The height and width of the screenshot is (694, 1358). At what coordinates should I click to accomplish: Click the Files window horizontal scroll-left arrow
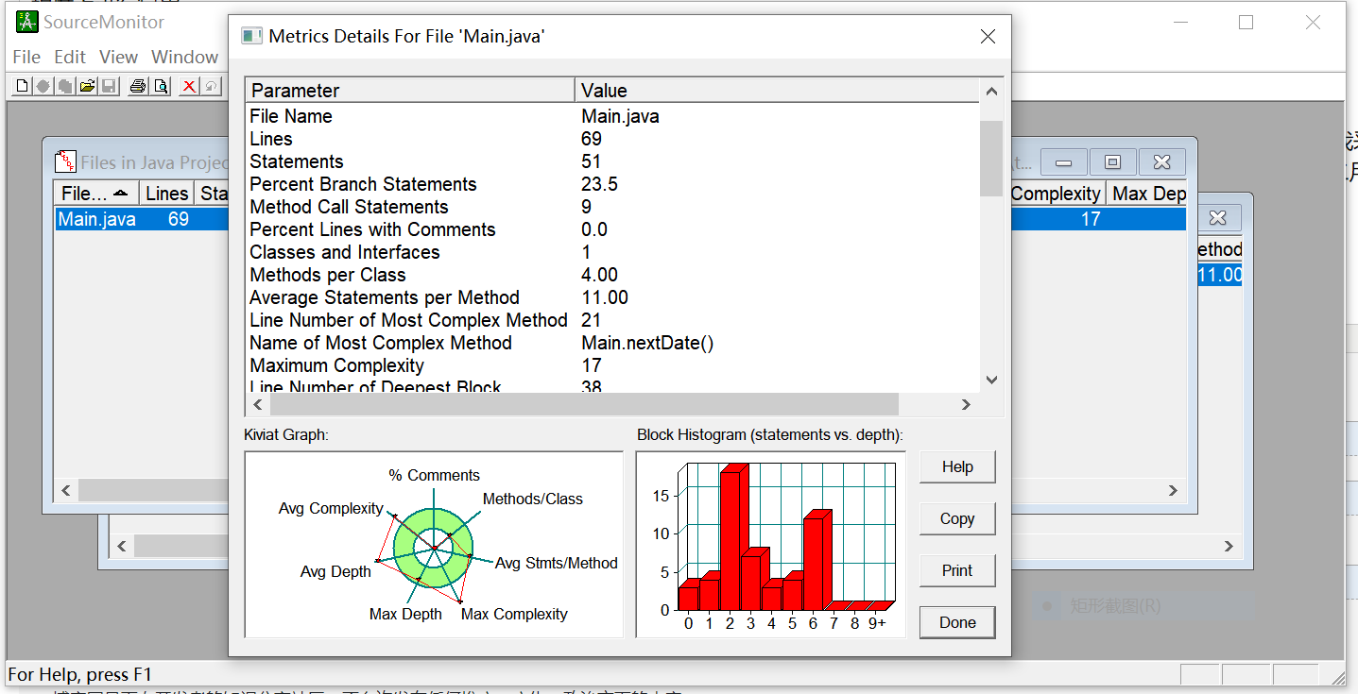(x=66, y=491)
